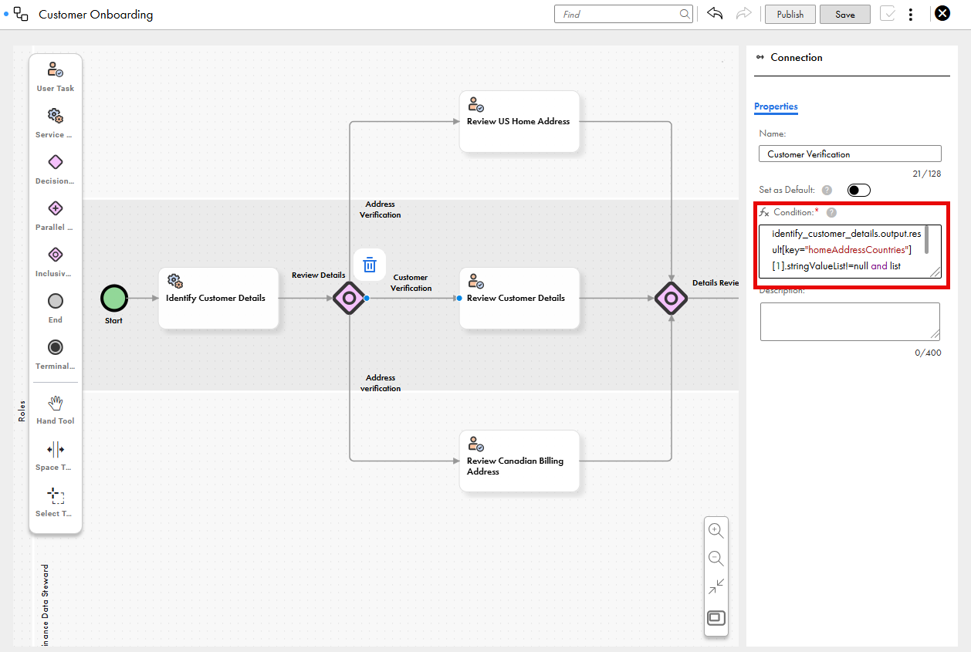Click the Connection panel heading
Screen dimensions: 971x652
796,57
